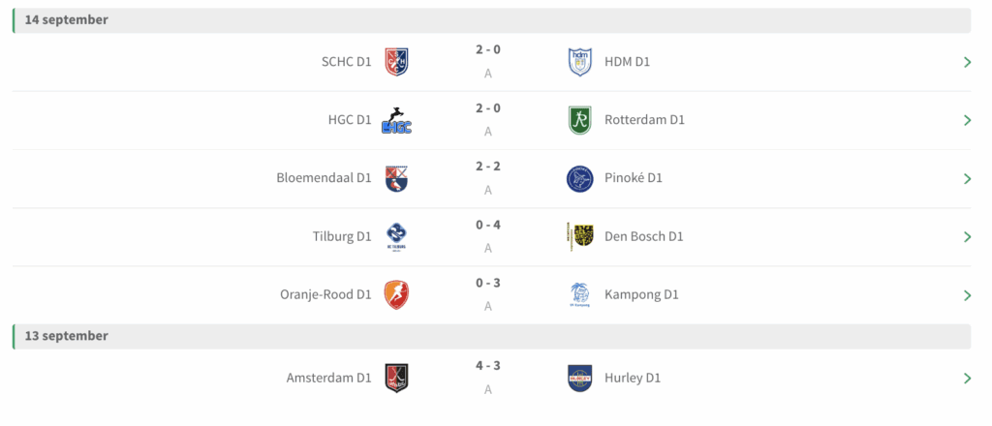Click the 4 - 3 score
This screenshot has width=992, height=426.
(x=487, y=366)
